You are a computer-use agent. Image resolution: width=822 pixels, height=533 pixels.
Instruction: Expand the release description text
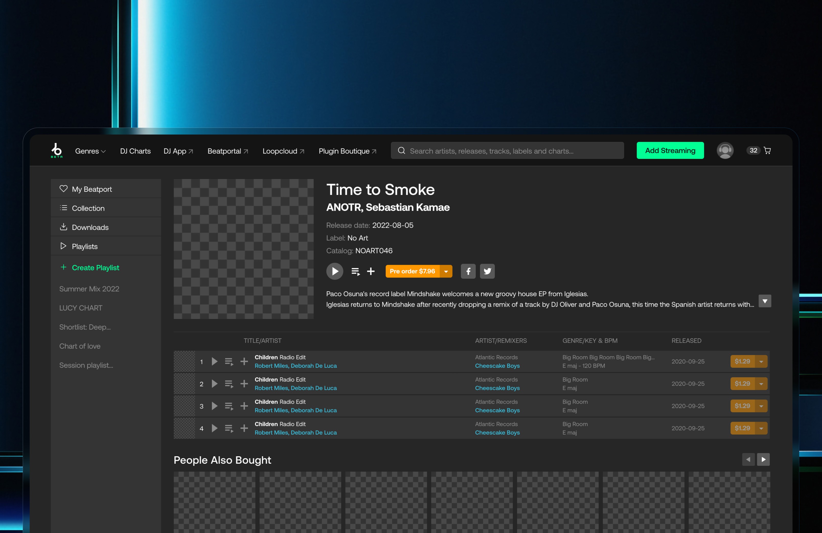point(765,301)
